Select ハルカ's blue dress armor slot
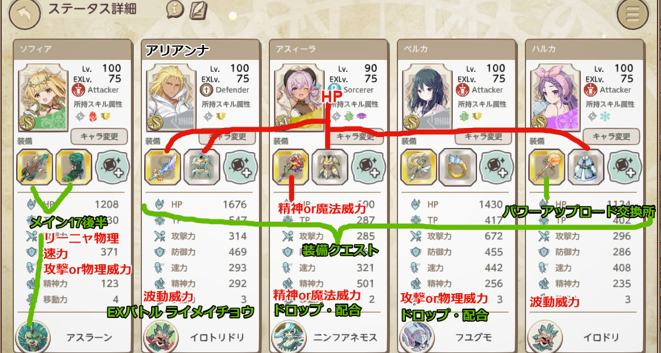The height and width of the screenshot is (353, 661). pyautogui.click(x=586, y=167)
